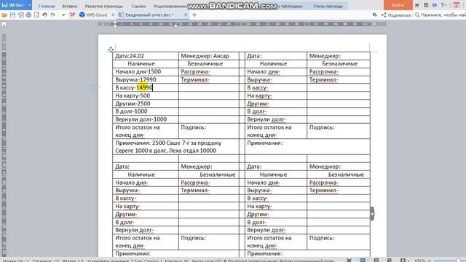Click the Undo arrow icon
Image resolution: width=466 pixels, height=262 pixels.
point(44,15)
